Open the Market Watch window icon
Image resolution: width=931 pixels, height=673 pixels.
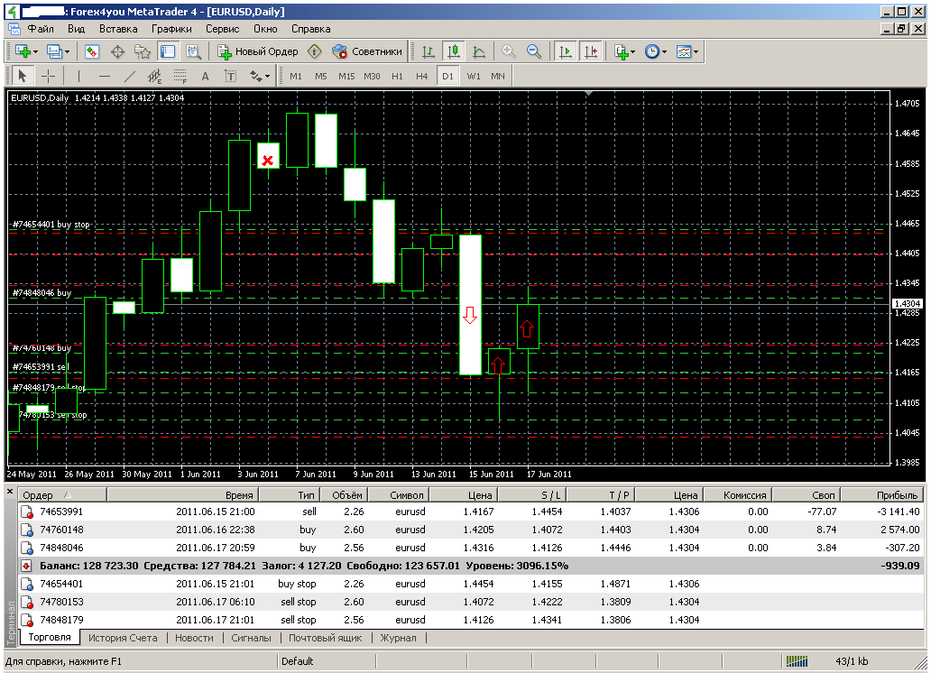coord(91,51)
